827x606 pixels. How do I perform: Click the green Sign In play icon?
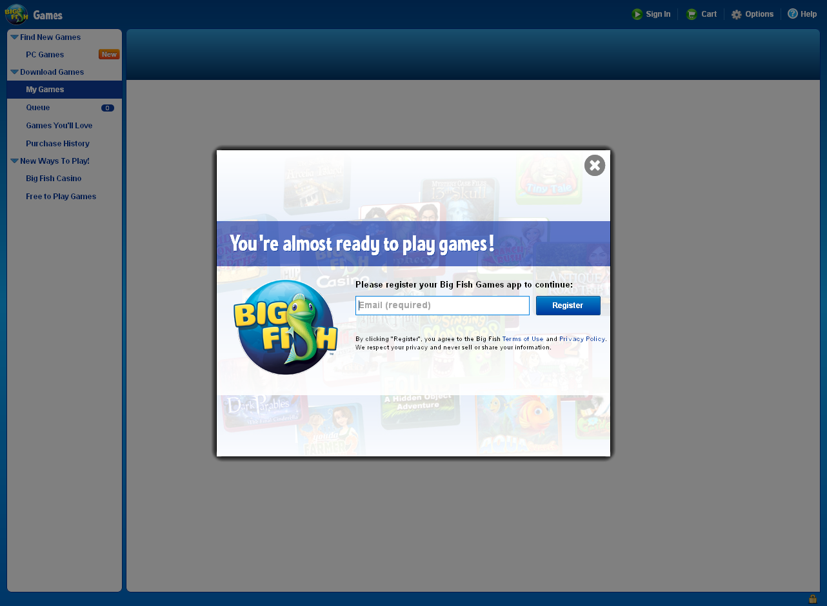click(x=637, y=14)
